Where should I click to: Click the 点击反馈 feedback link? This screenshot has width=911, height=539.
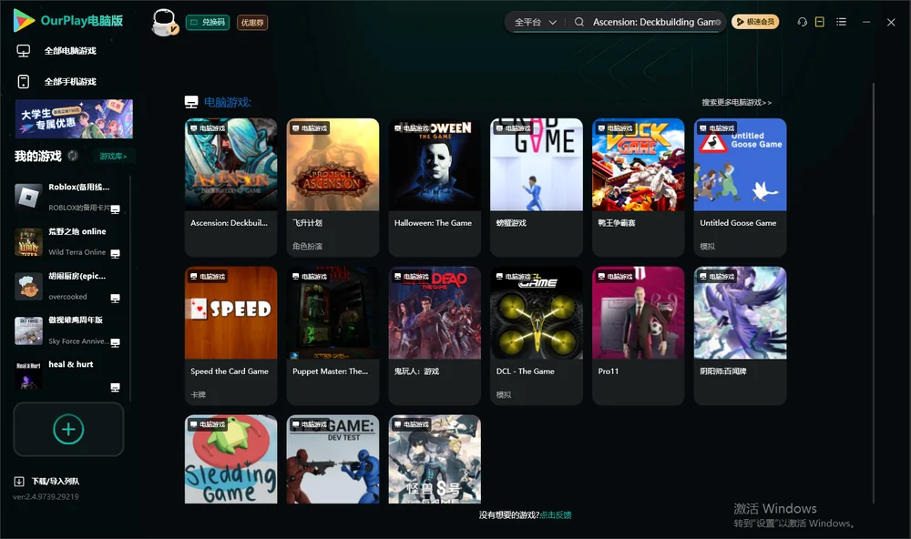tap(556, 515)
